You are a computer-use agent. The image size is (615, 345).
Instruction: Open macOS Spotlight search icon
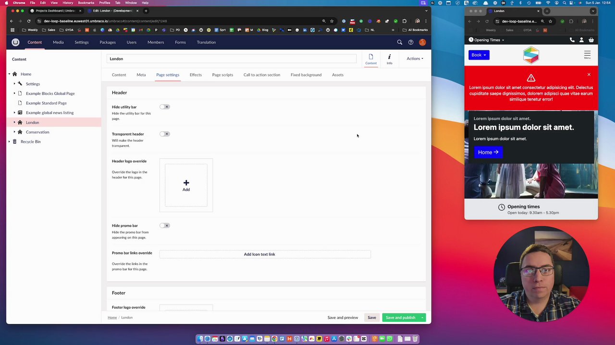(x=565, y=3)
